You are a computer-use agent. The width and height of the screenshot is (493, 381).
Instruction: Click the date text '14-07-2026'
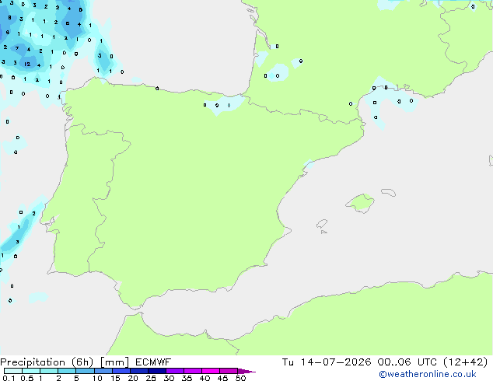(x=335, y=362)
